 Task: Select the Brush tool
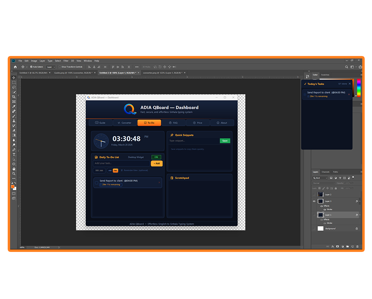coord(14,116)
